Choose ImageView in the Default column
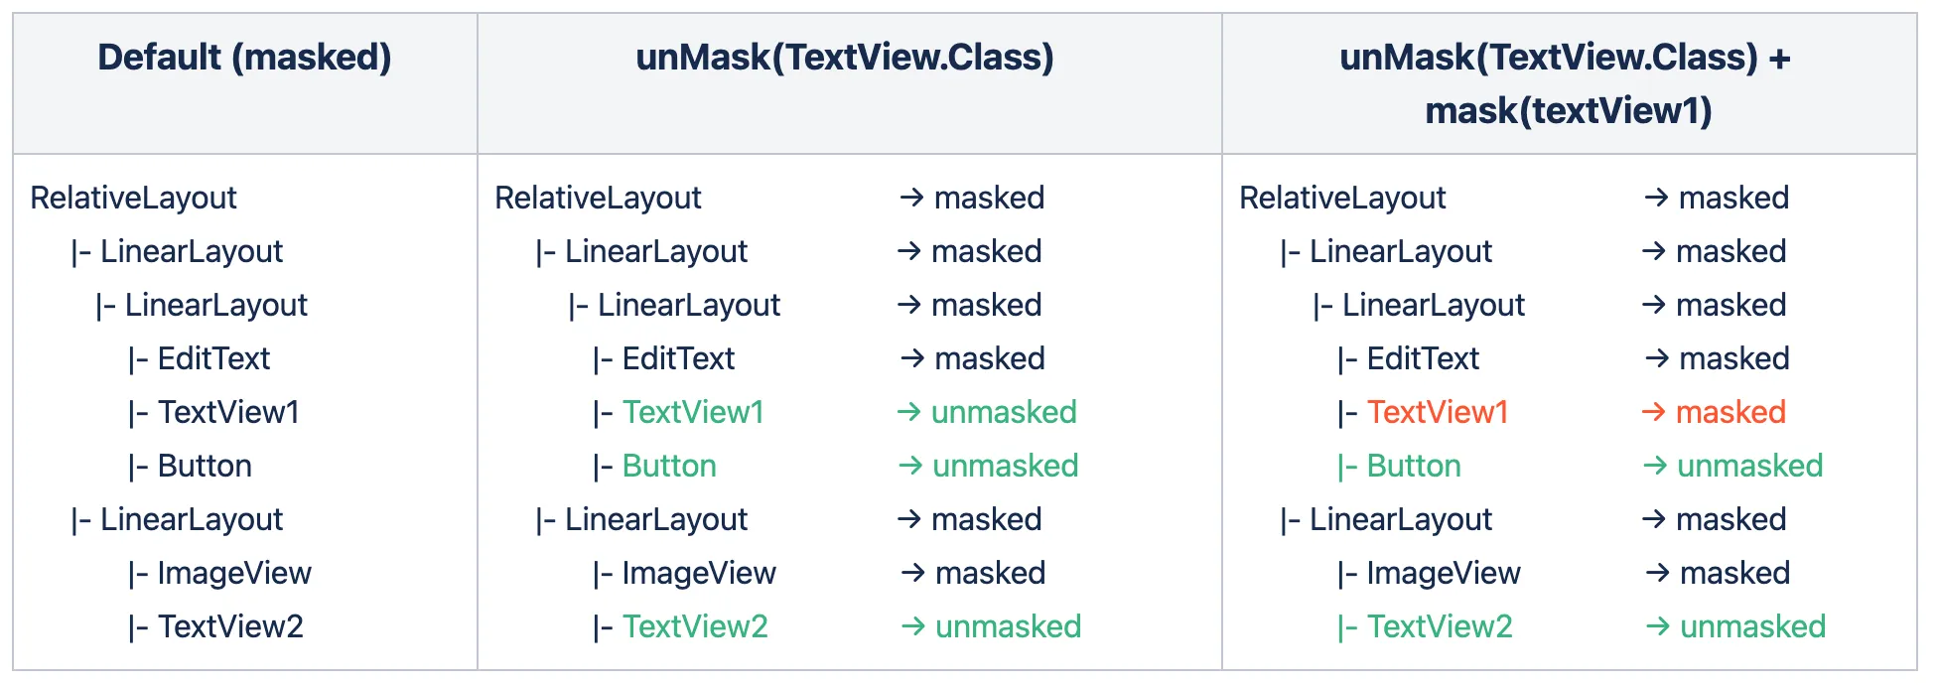1938x685 pixels. coord(234,573)
